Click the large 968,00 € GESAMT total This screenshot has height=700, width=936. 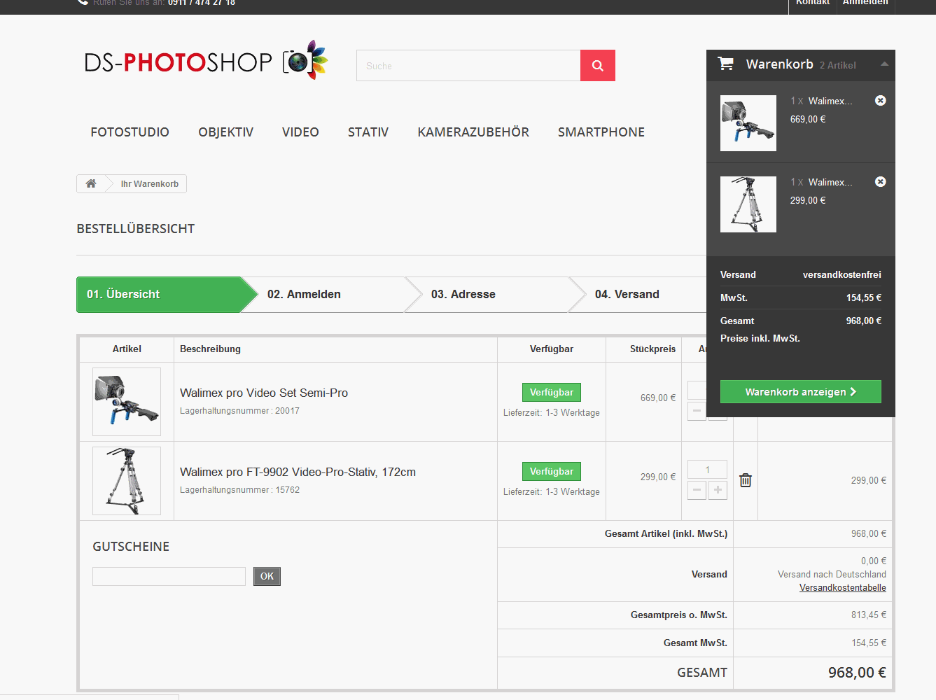tap(857, 673)
